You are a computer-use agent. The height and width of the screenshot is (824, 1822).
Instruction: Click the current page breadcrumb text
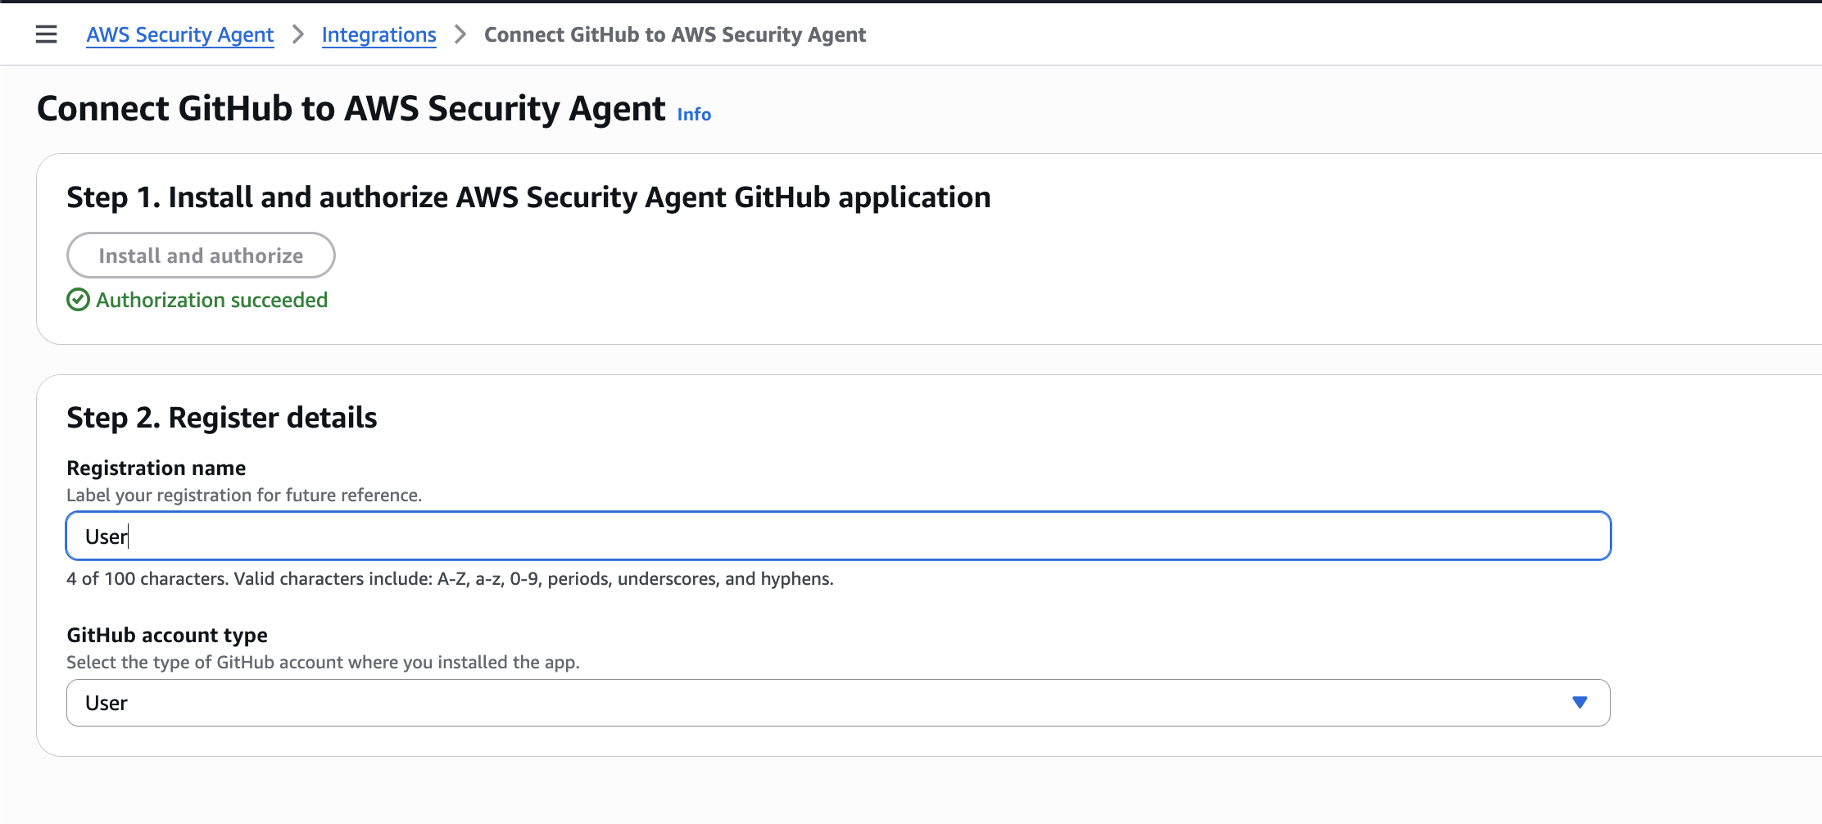674,34
